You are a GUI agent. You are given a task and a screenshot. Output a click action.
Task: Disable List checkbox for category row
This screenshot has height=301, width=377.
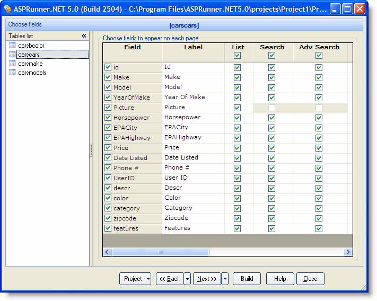[238, 209]
